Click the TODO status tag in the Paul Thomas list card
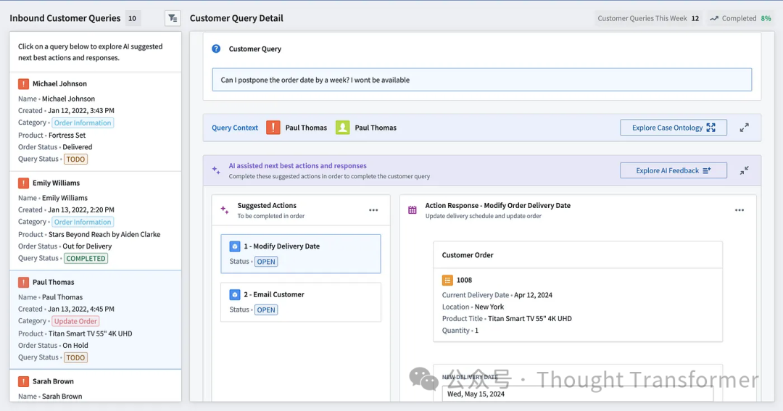The image size is (783, 411). (x=76, y=357)
